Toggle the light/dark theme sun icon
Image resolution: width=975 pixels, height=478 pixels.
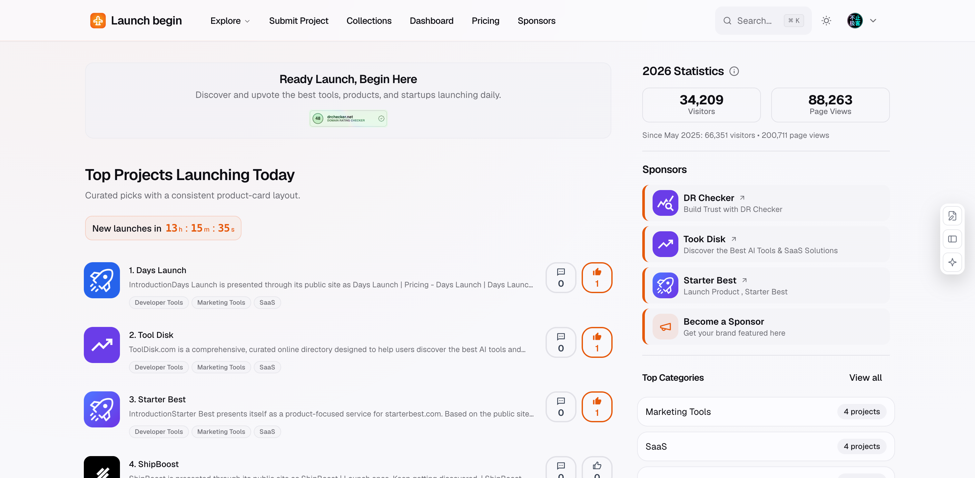click(x=826, y=20)
